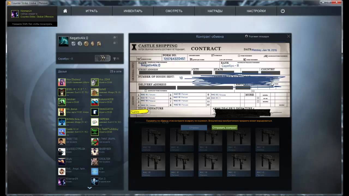Click Negativ4ik:D profile avatar

(64, 41)
